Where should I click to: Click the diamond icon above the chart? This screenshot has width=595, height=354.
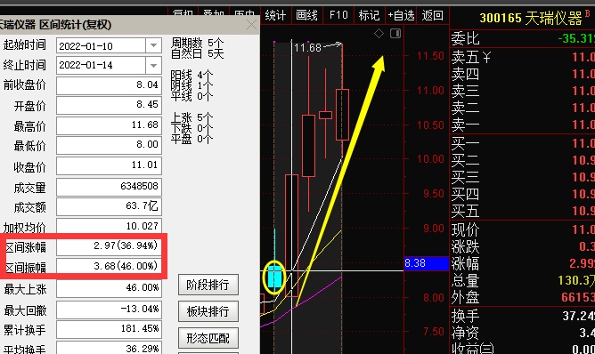379,33
